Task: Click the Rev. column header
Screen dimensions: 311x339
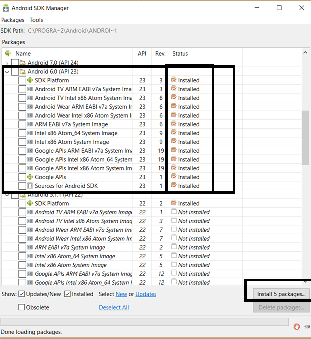Action: [161, 53]
